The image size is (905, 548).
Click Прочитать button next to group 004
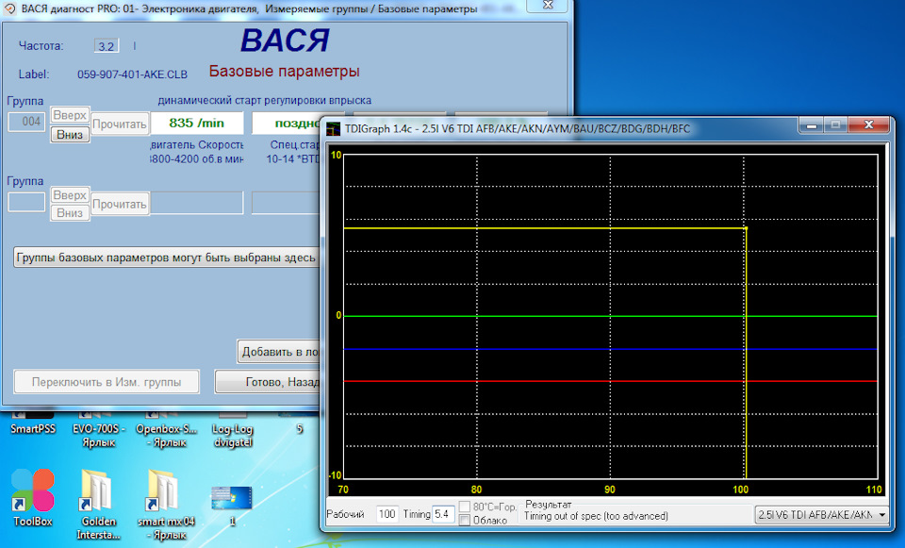tap(120, 124)
